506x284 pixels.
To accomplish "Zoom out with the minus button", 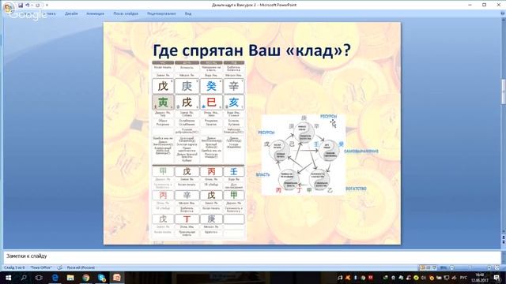I will [x=451, y=267].
